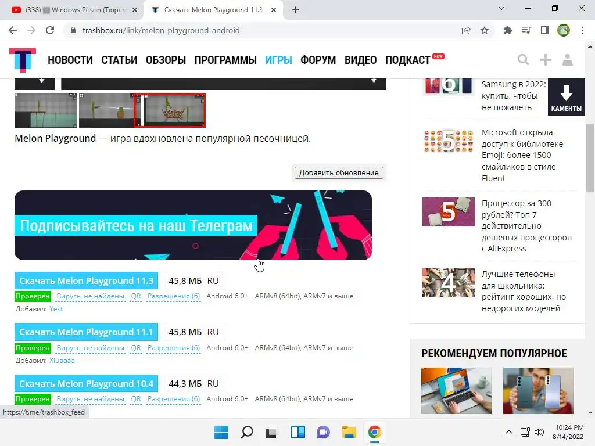
Task: Click the page vertical scrollbar thumb
Action: tap(590, 159)
